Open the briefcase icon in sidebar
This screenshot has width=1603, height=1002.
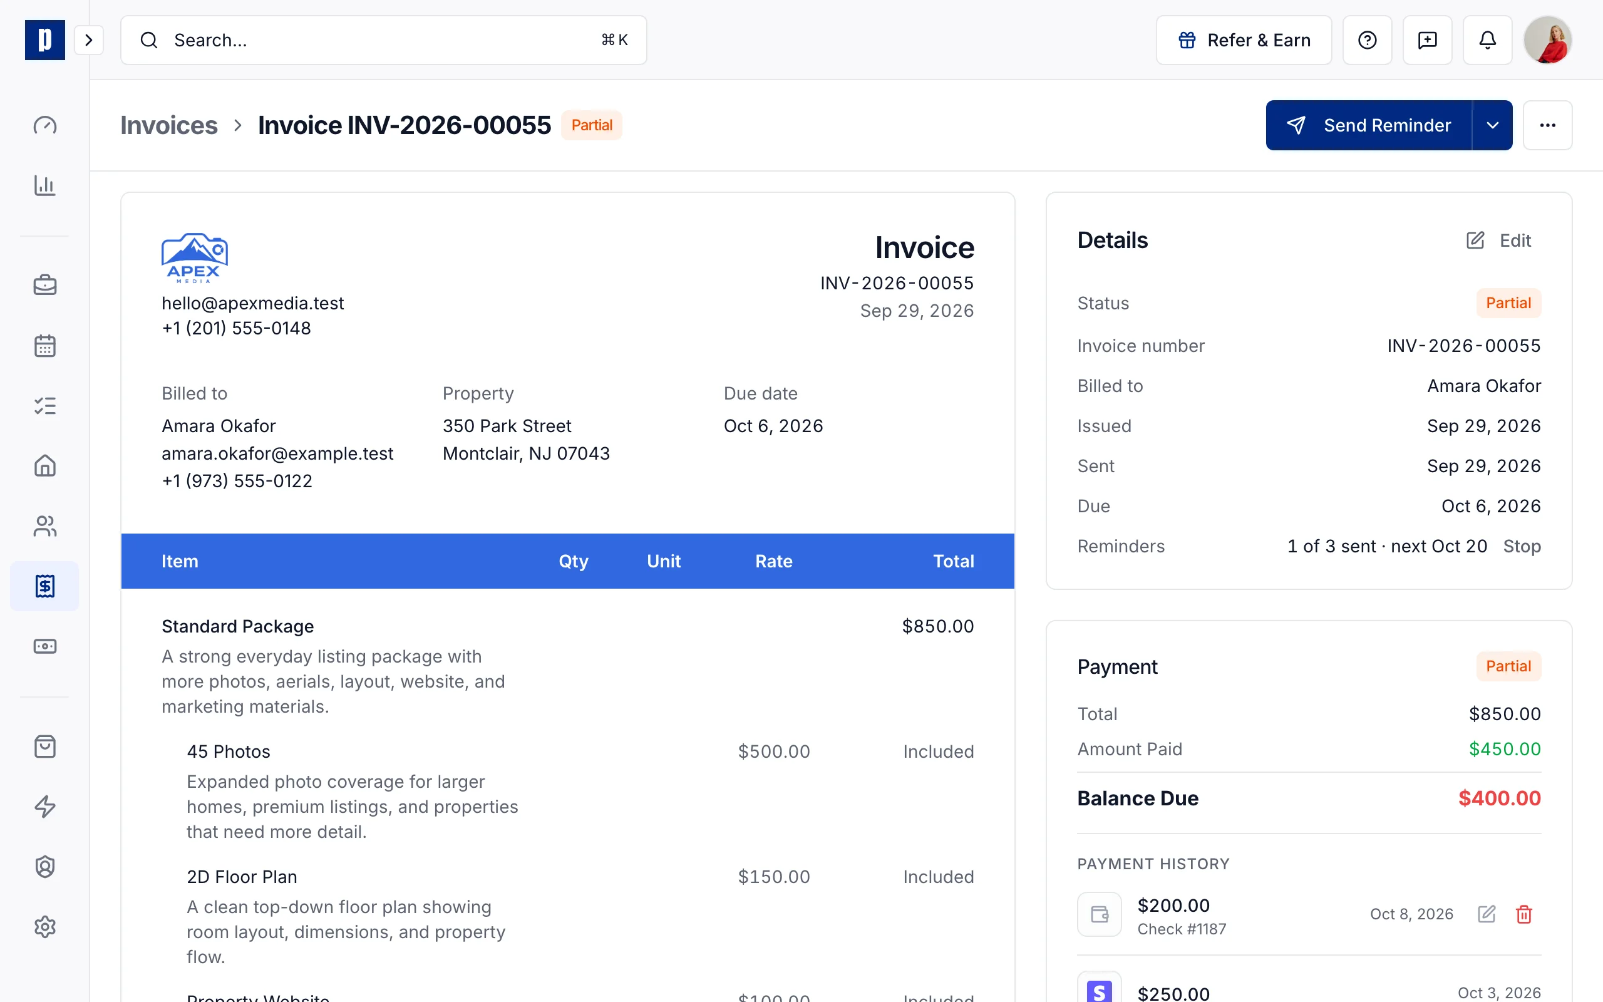point(44,285)
